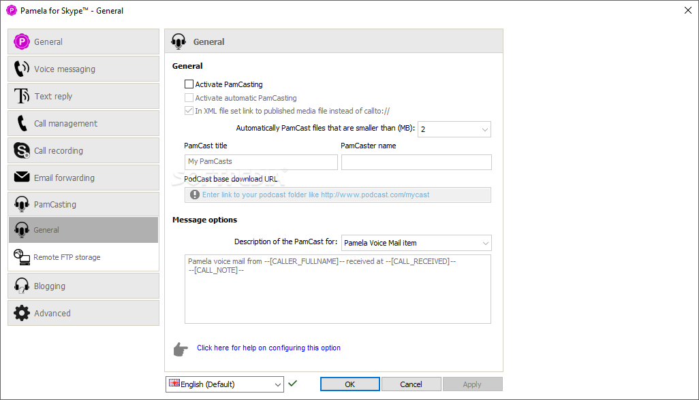Click the Pamela logo in title bar
This screenshot has height=400, width=699.
(12, 10)
